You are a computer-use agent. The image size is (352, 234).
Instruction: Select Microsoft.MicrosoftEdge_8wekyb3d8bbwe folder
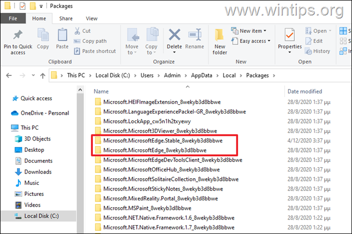(x=150, y=150)
